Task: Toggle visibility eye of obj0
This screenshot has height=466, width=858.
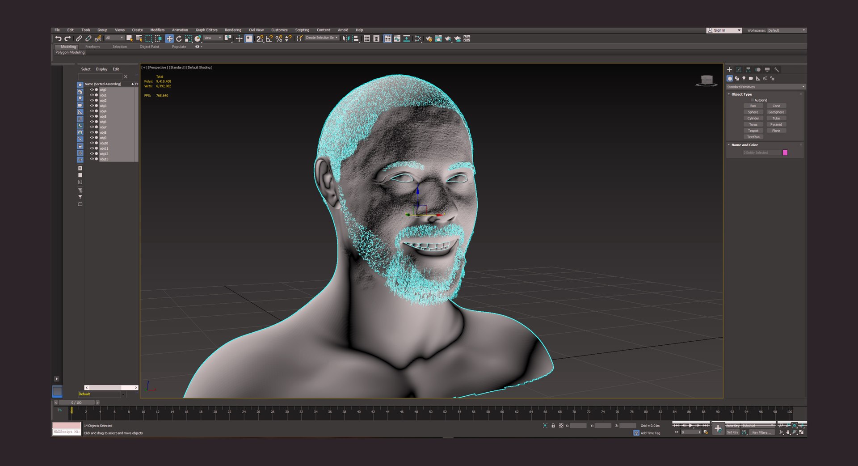Action: (x=92, y=89)
